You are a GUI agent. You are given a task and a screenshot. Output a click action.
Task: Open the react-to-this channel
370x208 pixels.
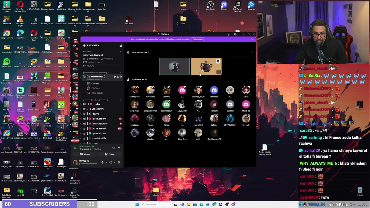click(102, 138)
